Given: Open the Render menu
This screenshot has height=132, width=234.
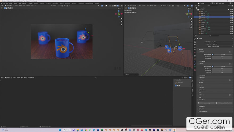Looking at the screenshot, I should [x=11, y=3].
